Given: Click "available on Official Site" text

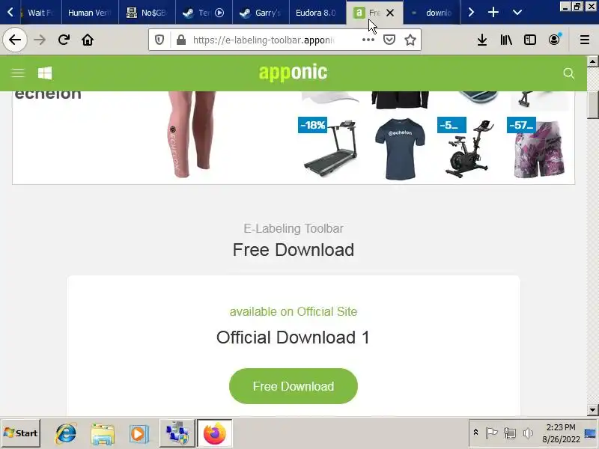Looking at the screenshot, I should tap(293, 311).
